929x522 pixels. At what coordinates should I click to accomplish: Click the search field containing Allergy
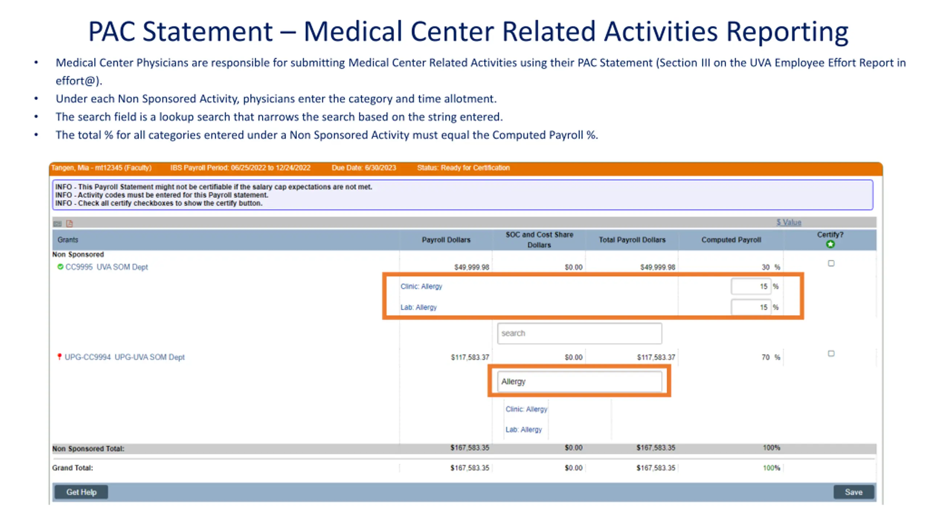(579, 381)
